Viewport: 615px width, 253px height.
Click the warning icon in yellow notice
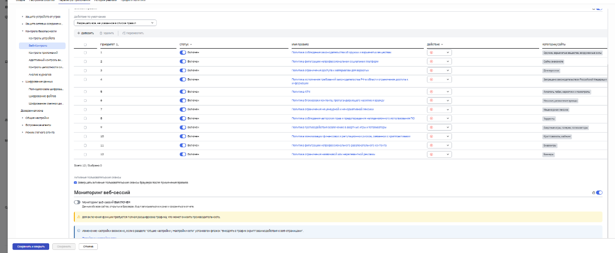tap(78, 217)
